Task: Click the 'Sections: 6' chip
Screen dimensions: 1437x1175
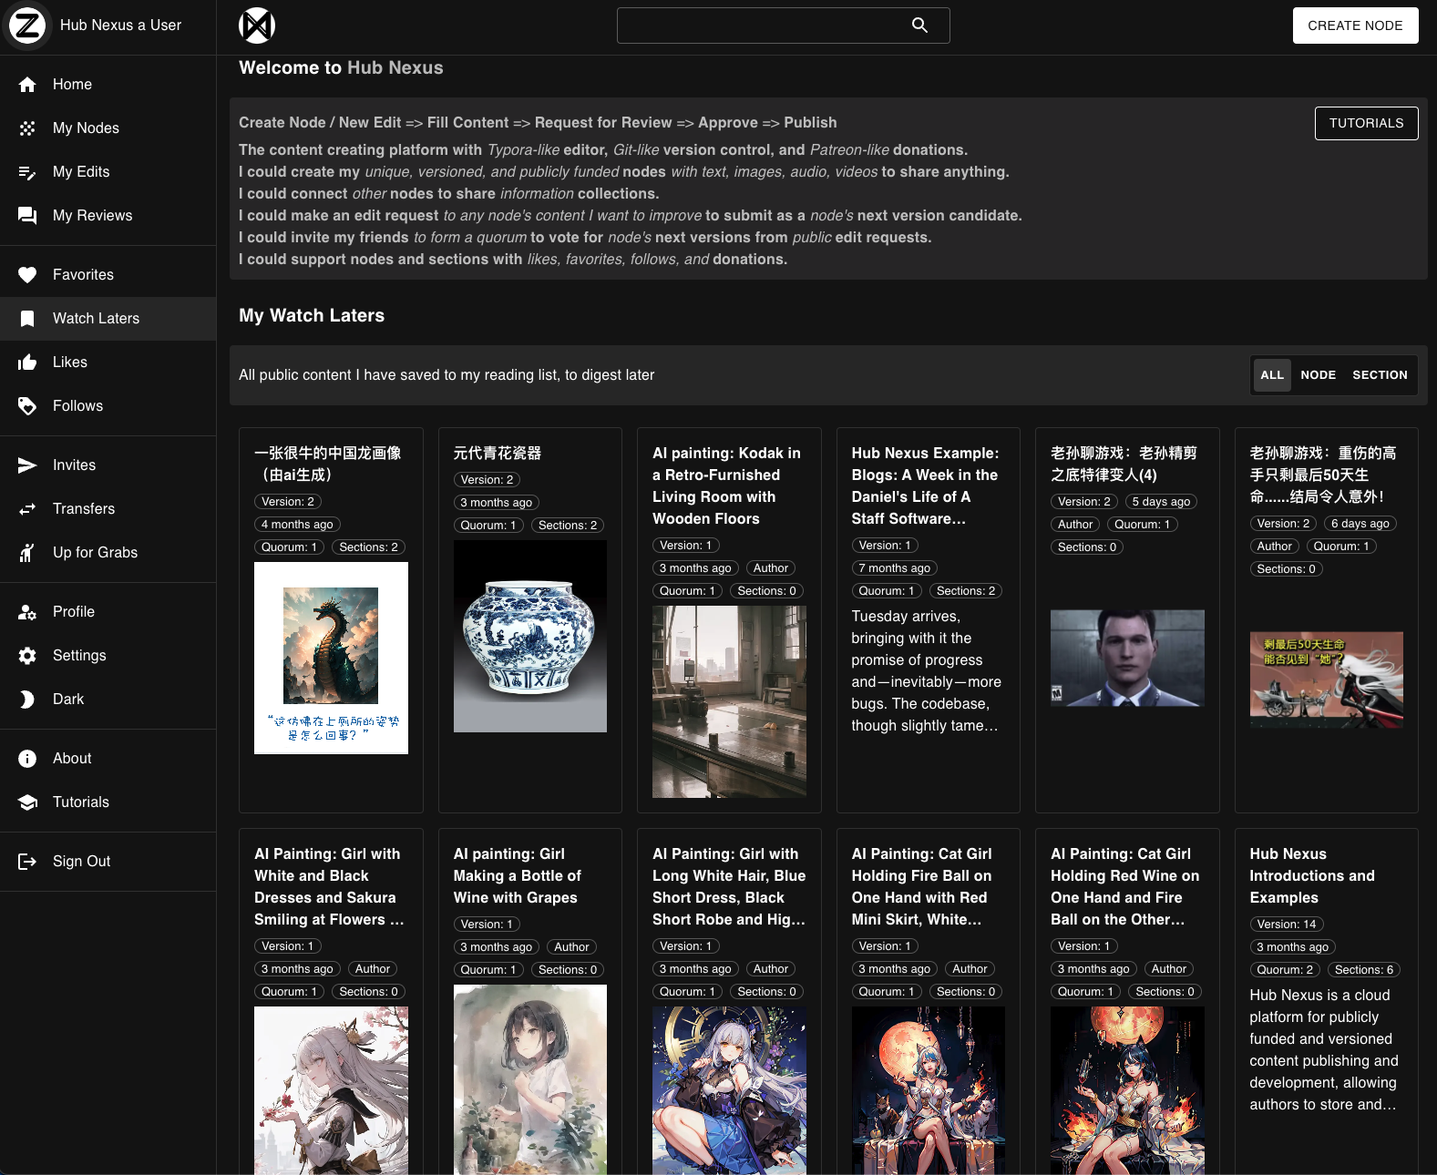Action: 1364,970
